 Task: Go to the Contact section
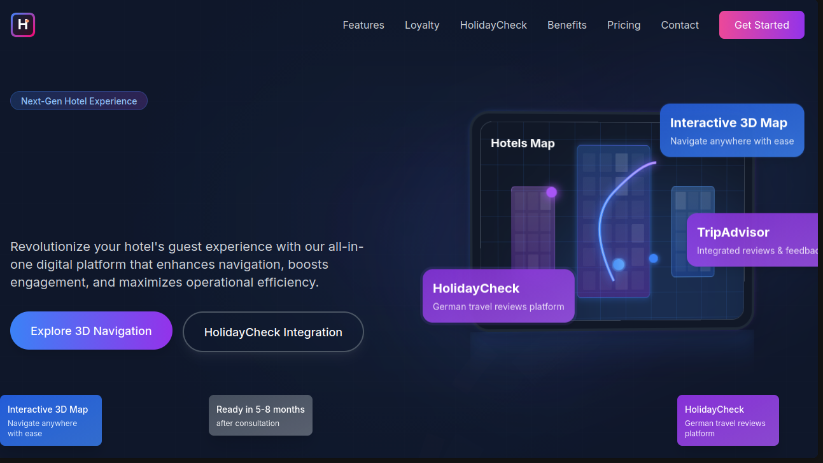tap(680, 25)
